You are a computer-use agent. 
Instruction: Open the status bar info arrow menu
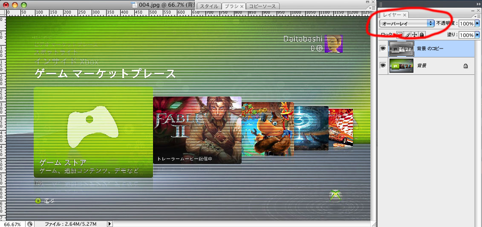(x=110, y=224)
